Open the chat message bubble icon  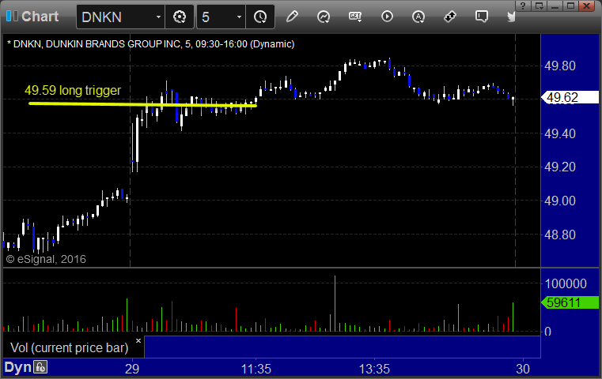point(482,17)
